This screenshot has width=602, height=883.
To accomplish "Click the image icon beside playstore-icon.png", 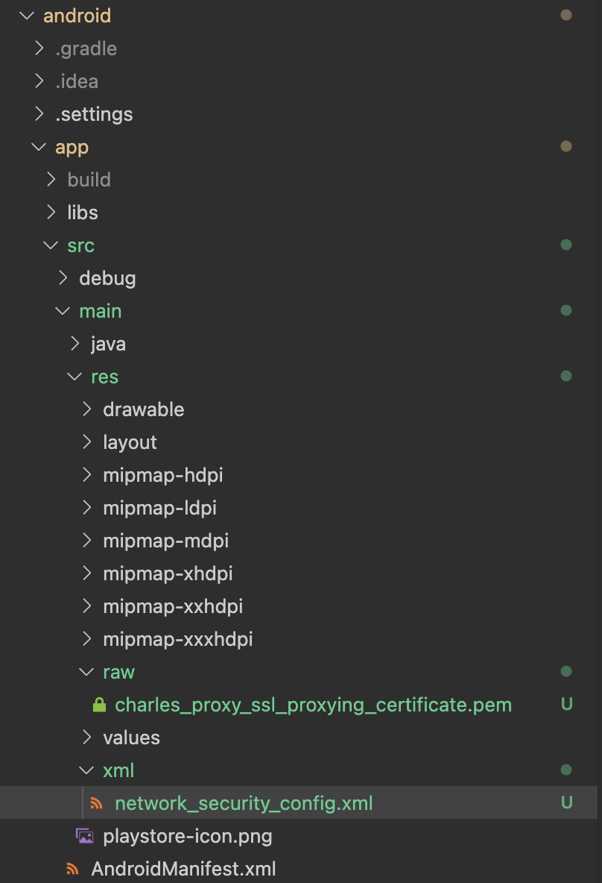I will pos(85,836).
